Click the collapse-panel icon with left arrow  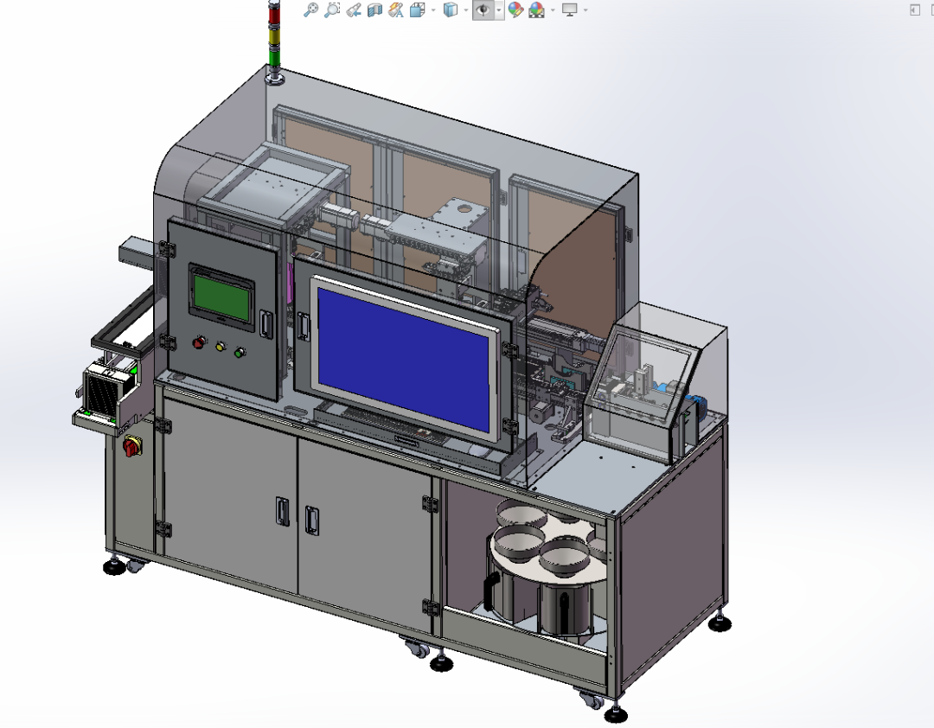click(x=915, y=10)
